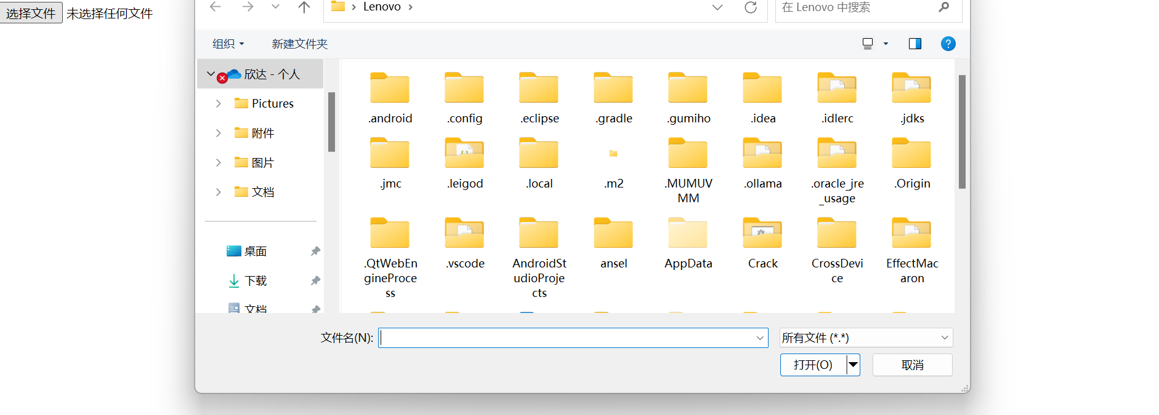Select 桌面 quick access item
Viewport: 1159px width, 415px height.
tap(246, 251)
